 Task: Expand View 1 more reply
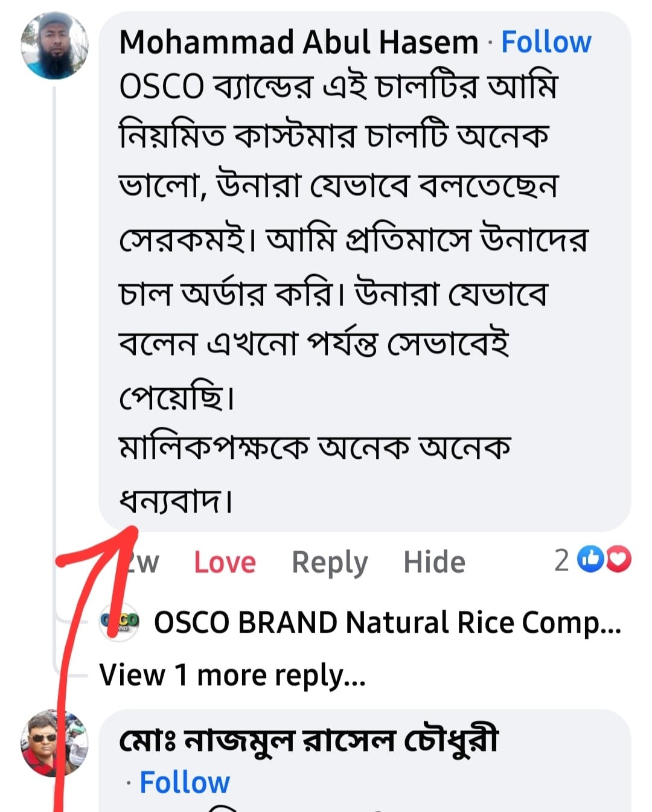pyautogui.click(x=232, y=675)
